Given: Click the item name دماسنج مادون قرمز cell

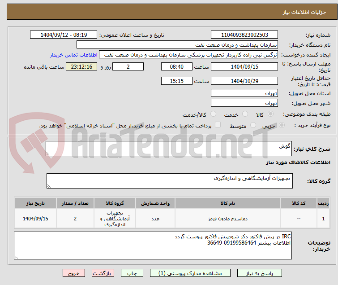Looking at the screenshot, I should (x=227, y=219).
